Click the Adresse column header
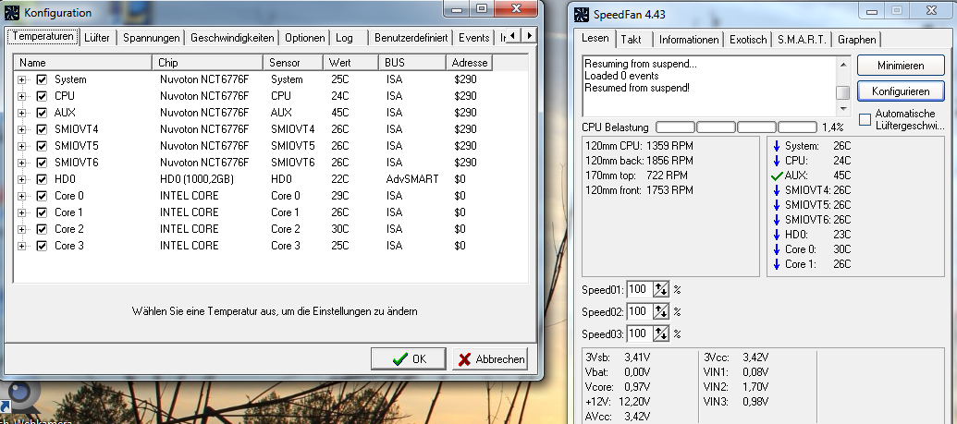This screenshot has height=424, width=957. 470,63
